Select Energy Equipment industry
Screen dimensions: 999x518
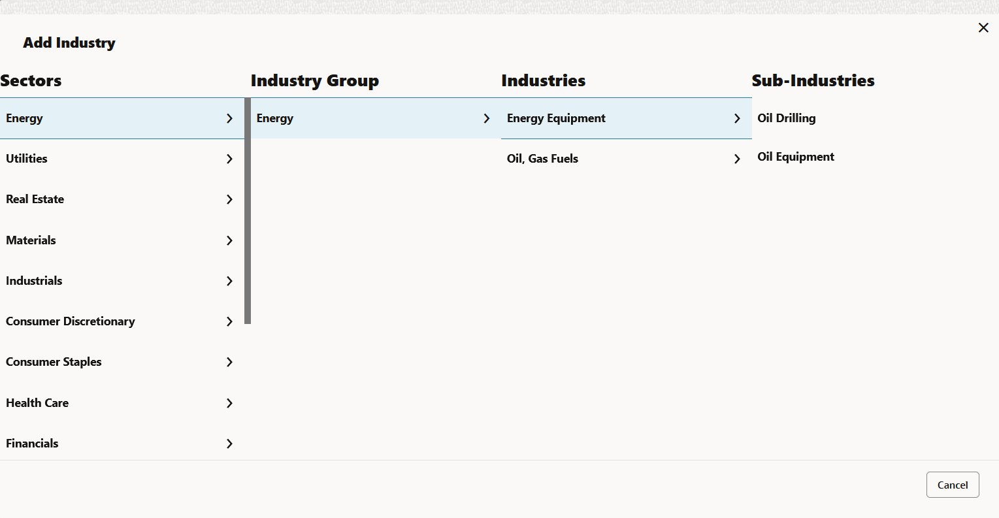click(x=627, y=118)
